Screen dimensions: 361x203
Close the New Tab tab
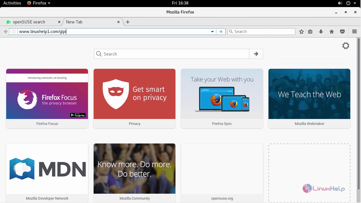tap(118, 22)
